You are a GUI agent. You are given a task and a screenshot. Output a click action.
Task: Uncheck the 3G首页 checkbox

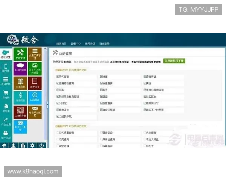click(58, 103)
